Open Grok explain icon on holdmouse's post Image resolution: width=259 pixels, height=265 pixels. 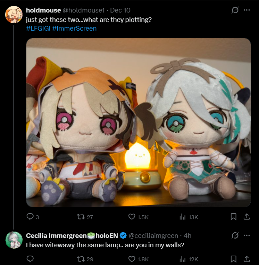click(x=235, y=10)
